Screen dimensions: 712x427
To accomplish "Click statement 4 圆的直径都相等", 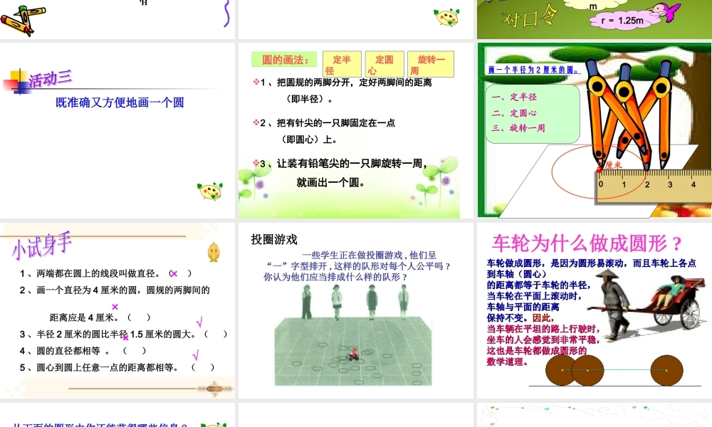I will pos(65,351).
